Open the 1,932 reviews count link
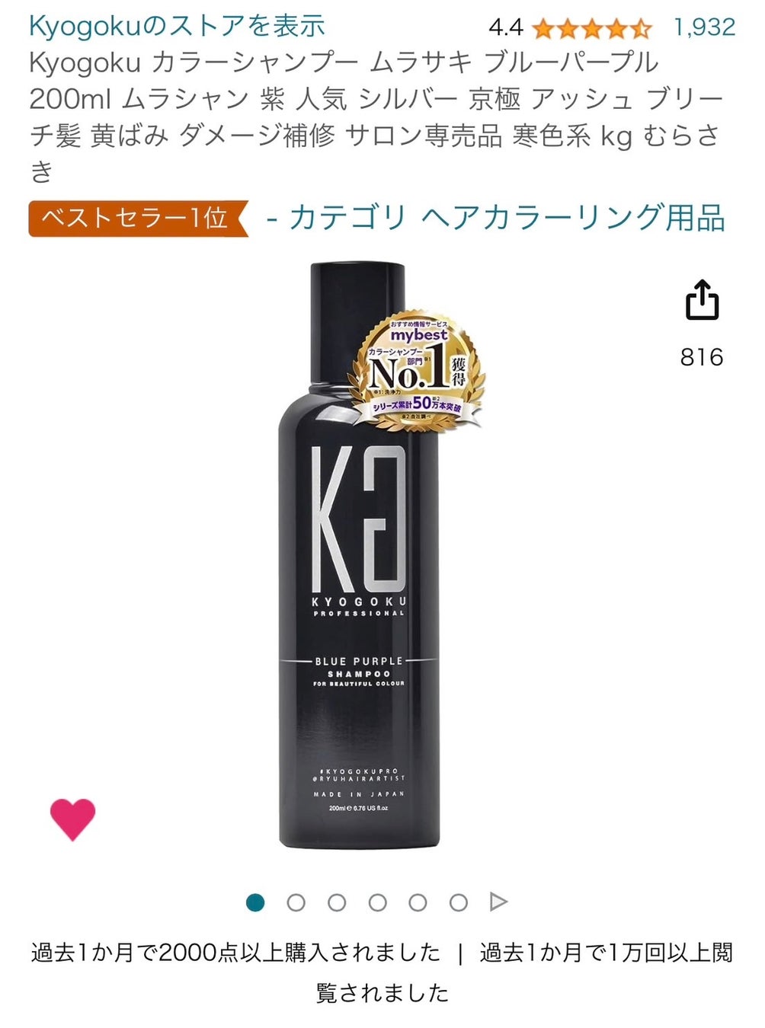765x1028 pixels. pos(705,28)
